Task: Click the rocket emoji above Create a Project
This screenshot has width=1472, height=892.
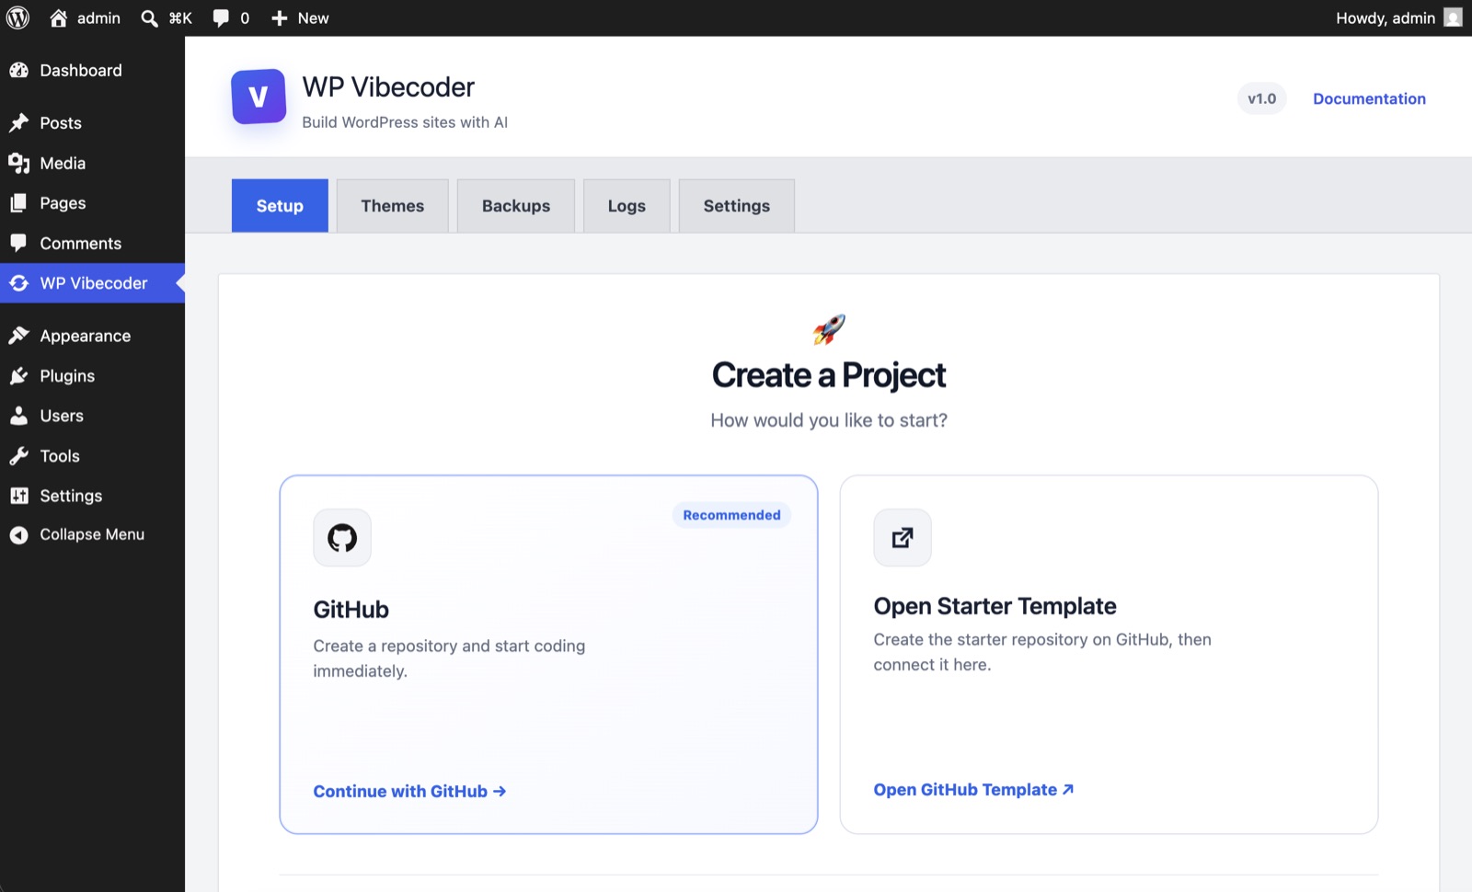Action: click(x=829, y=329)
